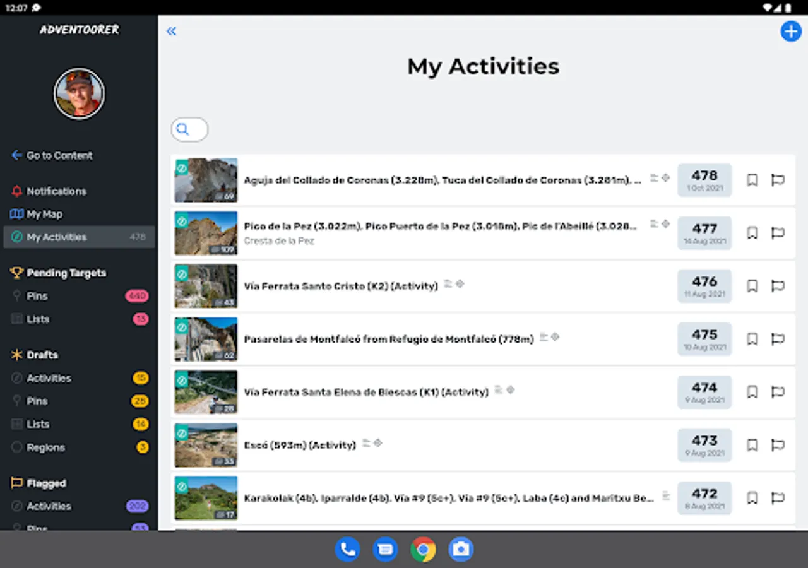
Task: Open the Messages app in the dock
Action: pos(385,549)
